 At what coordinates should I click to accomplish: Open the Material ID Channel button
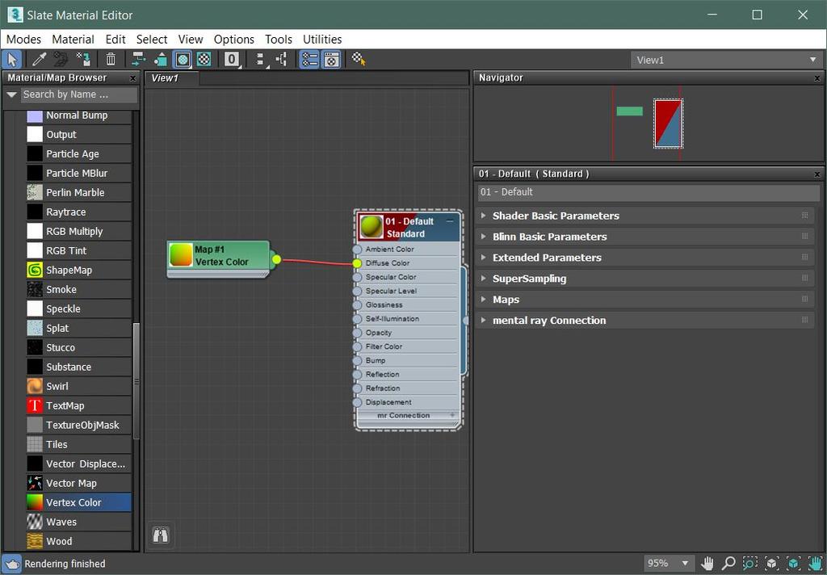[x=232, y=60]
